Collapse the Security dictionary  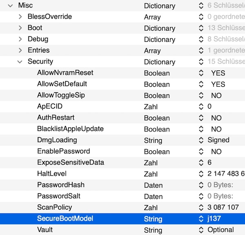coord(20,61)
